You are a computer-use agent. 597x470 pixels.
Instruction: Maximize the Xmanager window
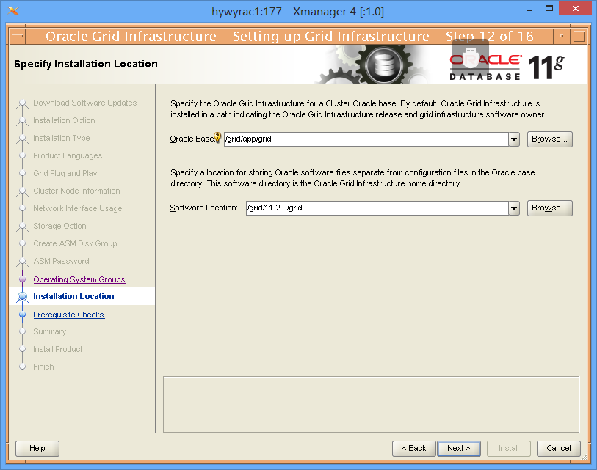(549, 8)
